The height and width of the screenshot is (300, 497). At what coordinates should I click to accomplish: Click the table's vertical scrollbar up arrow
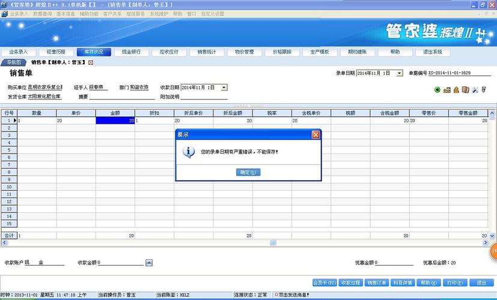[x=492, y=113]
